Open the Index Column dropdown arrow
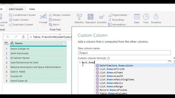This screenshot has height=98, width=175. pos(30,20)
